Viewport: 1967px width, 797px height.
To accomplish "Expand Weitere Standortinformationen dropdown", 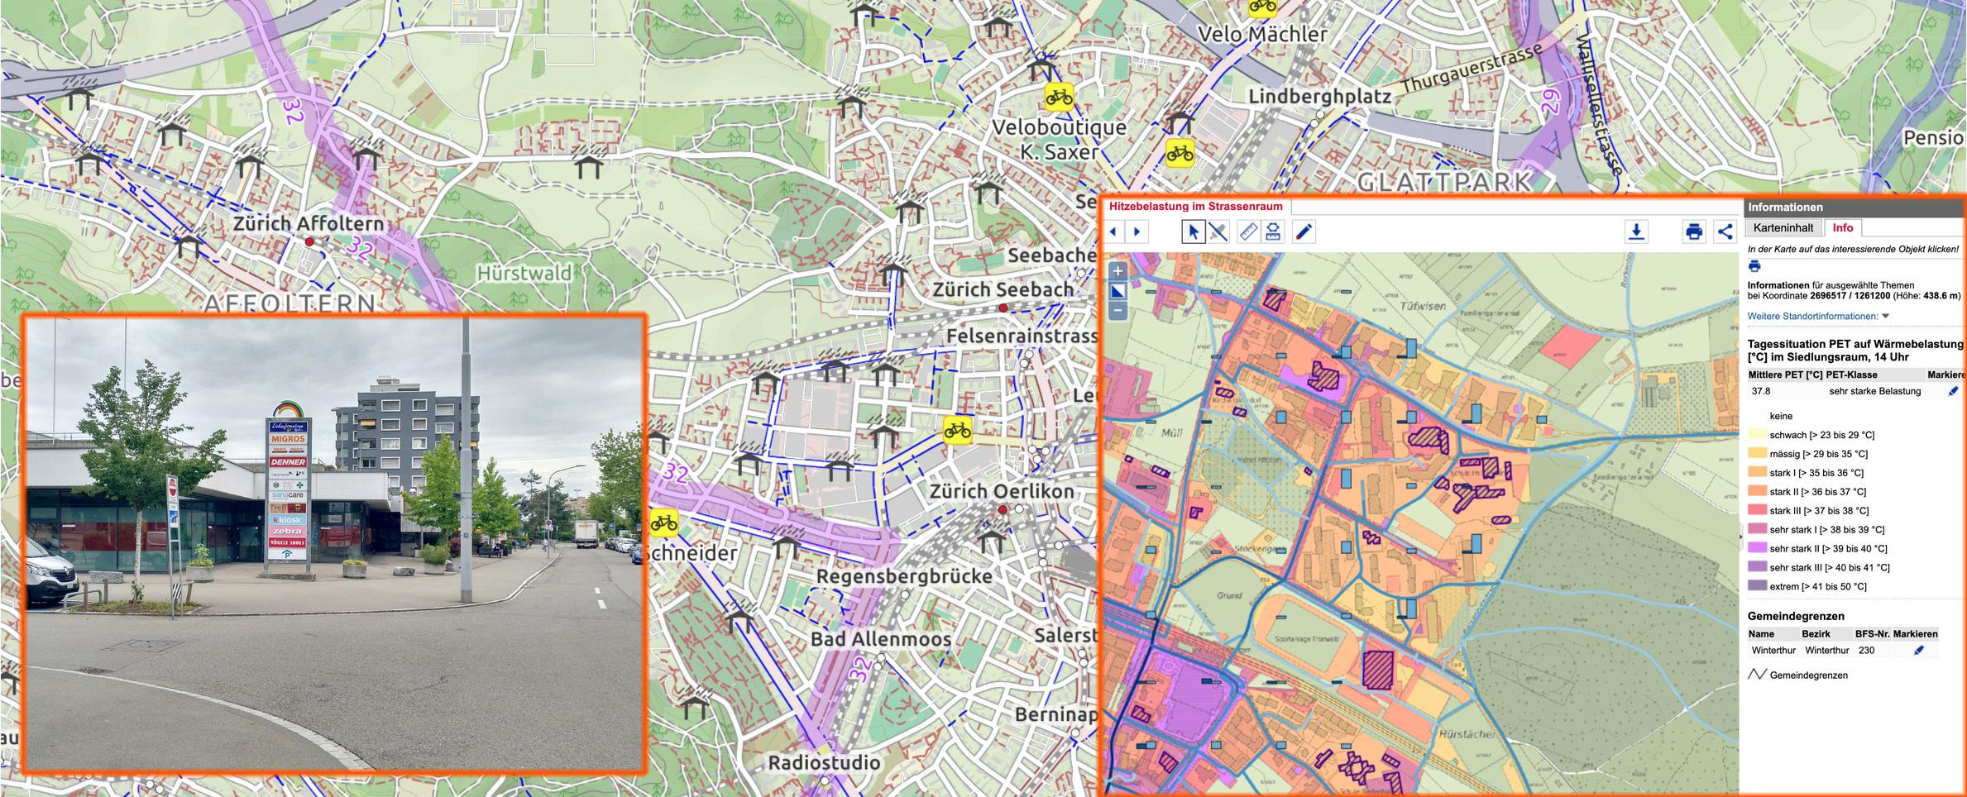I will pos(1885,317).
